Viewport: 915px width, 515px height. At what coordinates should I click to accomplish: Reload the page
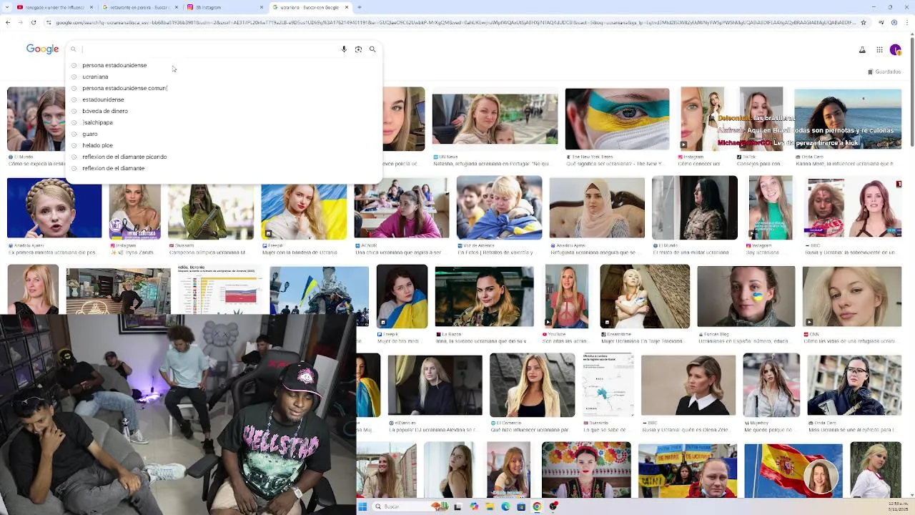coord(34,23)
